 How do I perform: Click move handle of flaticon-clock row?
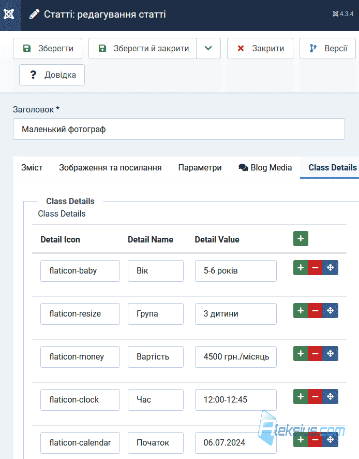pos(331,397)
